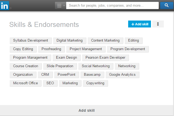The width and height of the screenshot is (174, 116).
Task: Focus the people and jobs search field
Action: click(112, 5)
